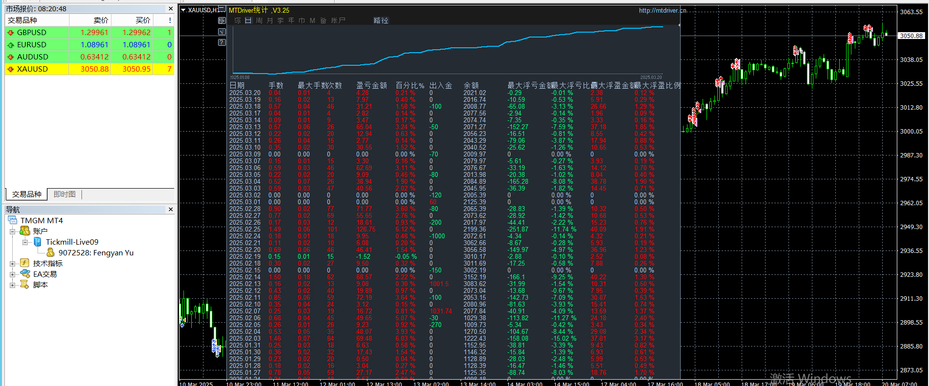Click the EA交易 expert advisor icon

click(x=25, y=274)
